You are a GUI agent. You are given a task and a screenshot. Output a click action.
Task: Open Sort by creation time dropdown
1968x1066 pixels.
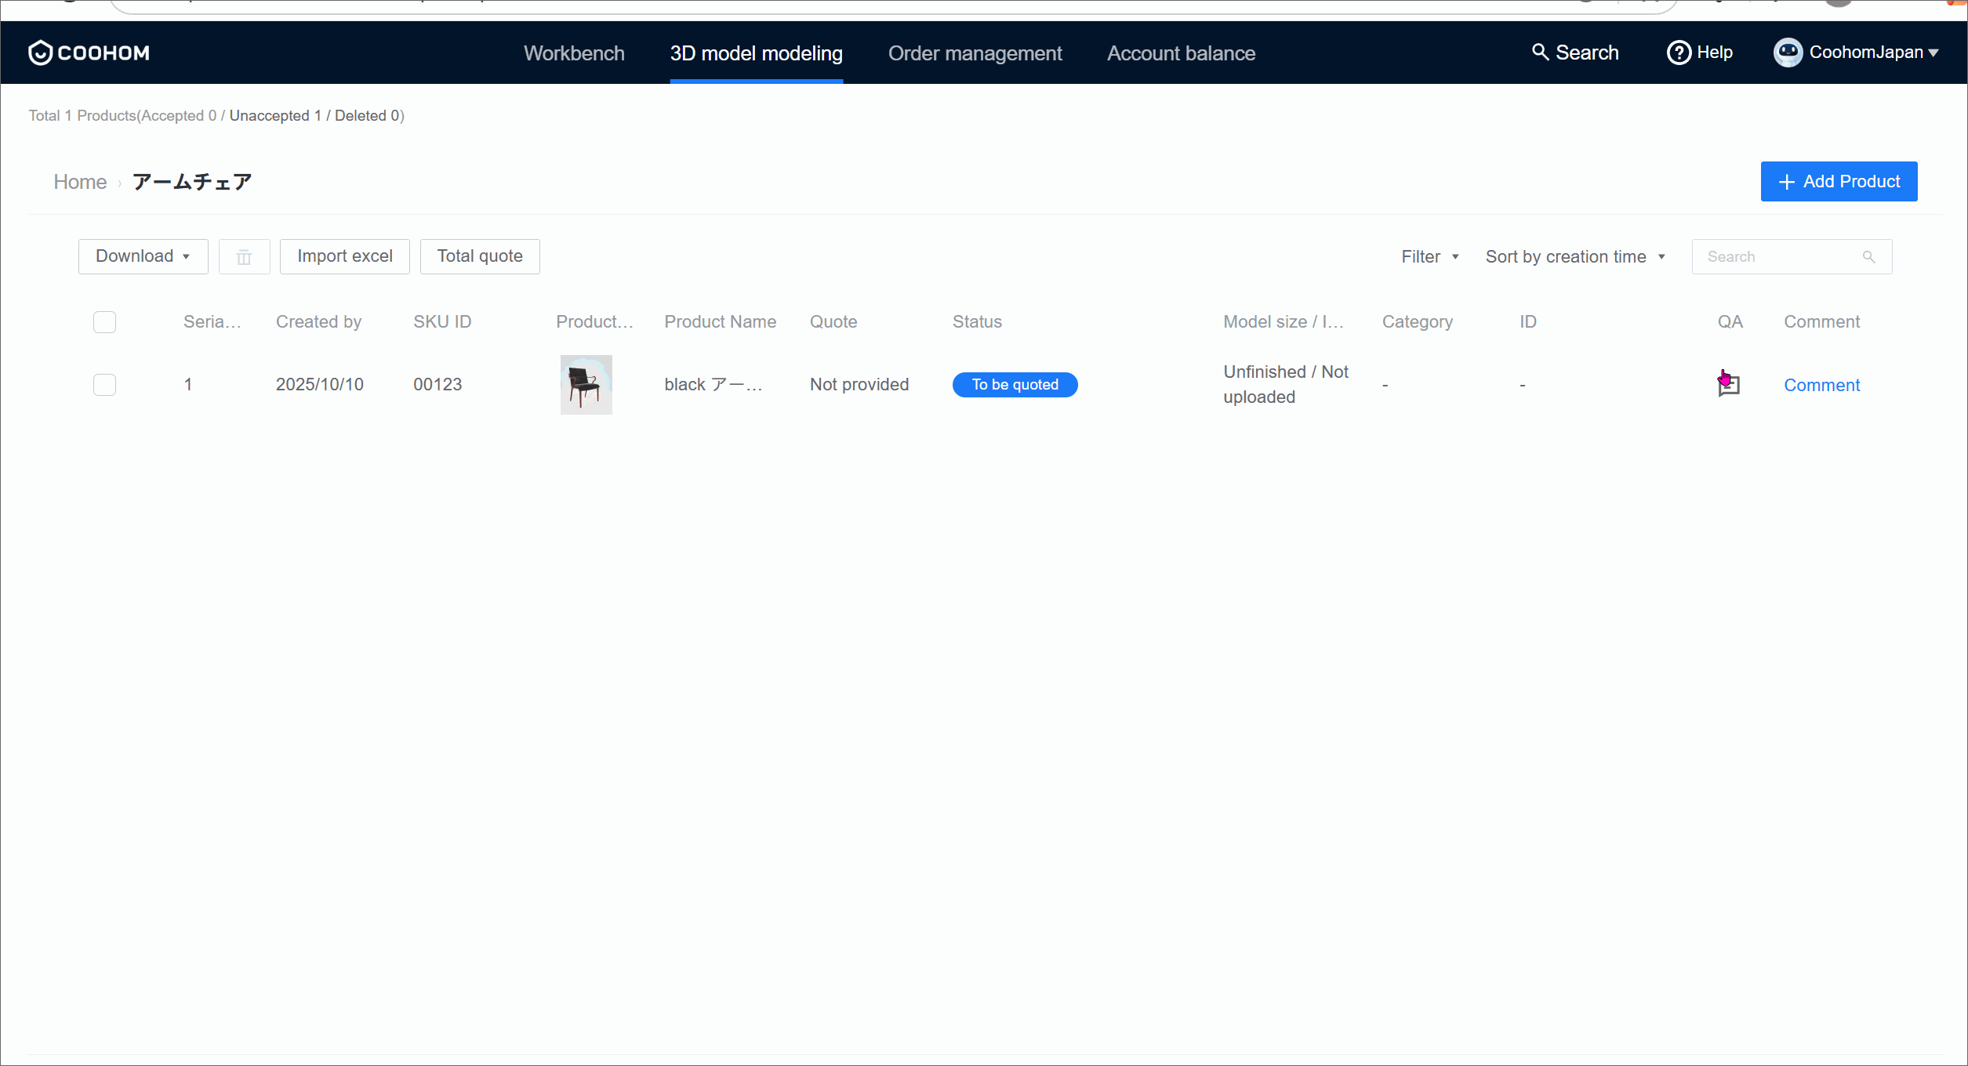pyautogui.click(x=1575, y=256)
